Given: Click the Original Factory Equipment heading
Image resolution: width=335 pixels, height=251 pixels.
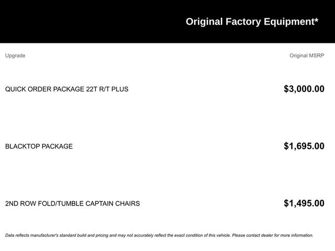Looking at the screenshot, I should point(252,22).
